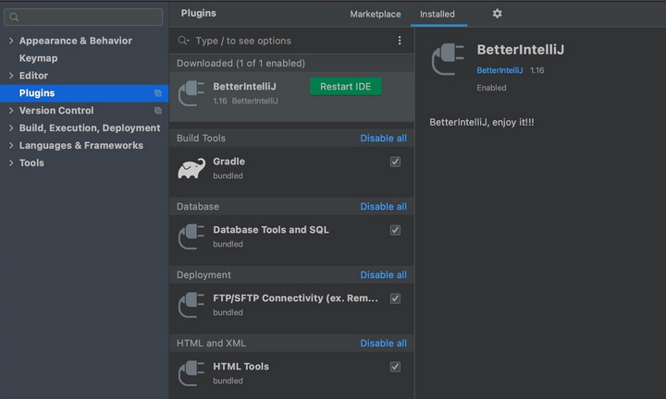Click version 1.16 in the details pane
666x399 pixels.
[536, 70]
